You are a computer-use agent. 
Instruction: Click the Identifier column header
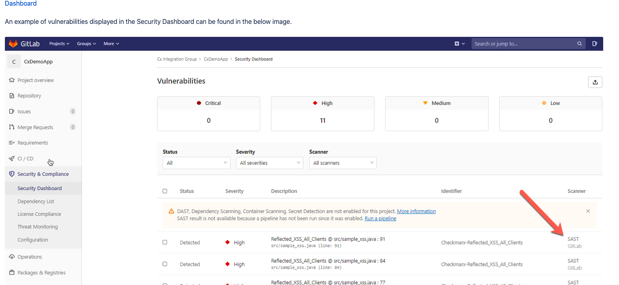coord(452,191)
